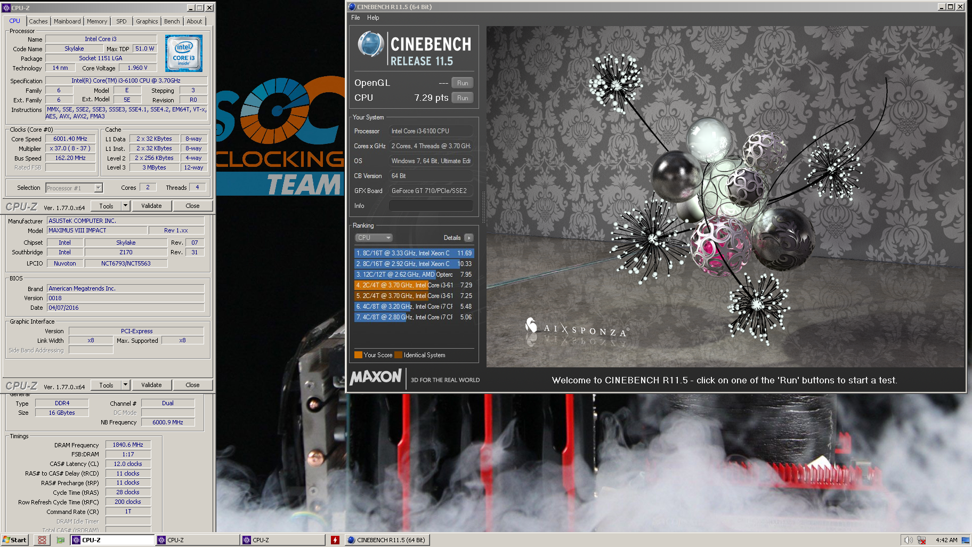Click Tools button in Mainboard CPU-Z window
This screenshot has height=547, width=972.
click(x=106, y=385)
